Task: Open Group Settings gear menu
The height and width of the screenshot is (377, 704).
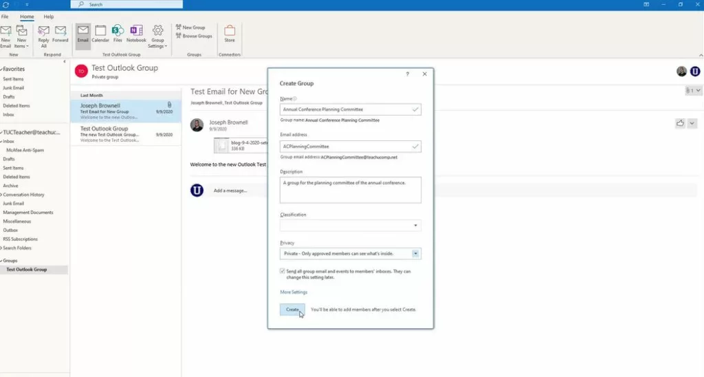Action: 157,36
